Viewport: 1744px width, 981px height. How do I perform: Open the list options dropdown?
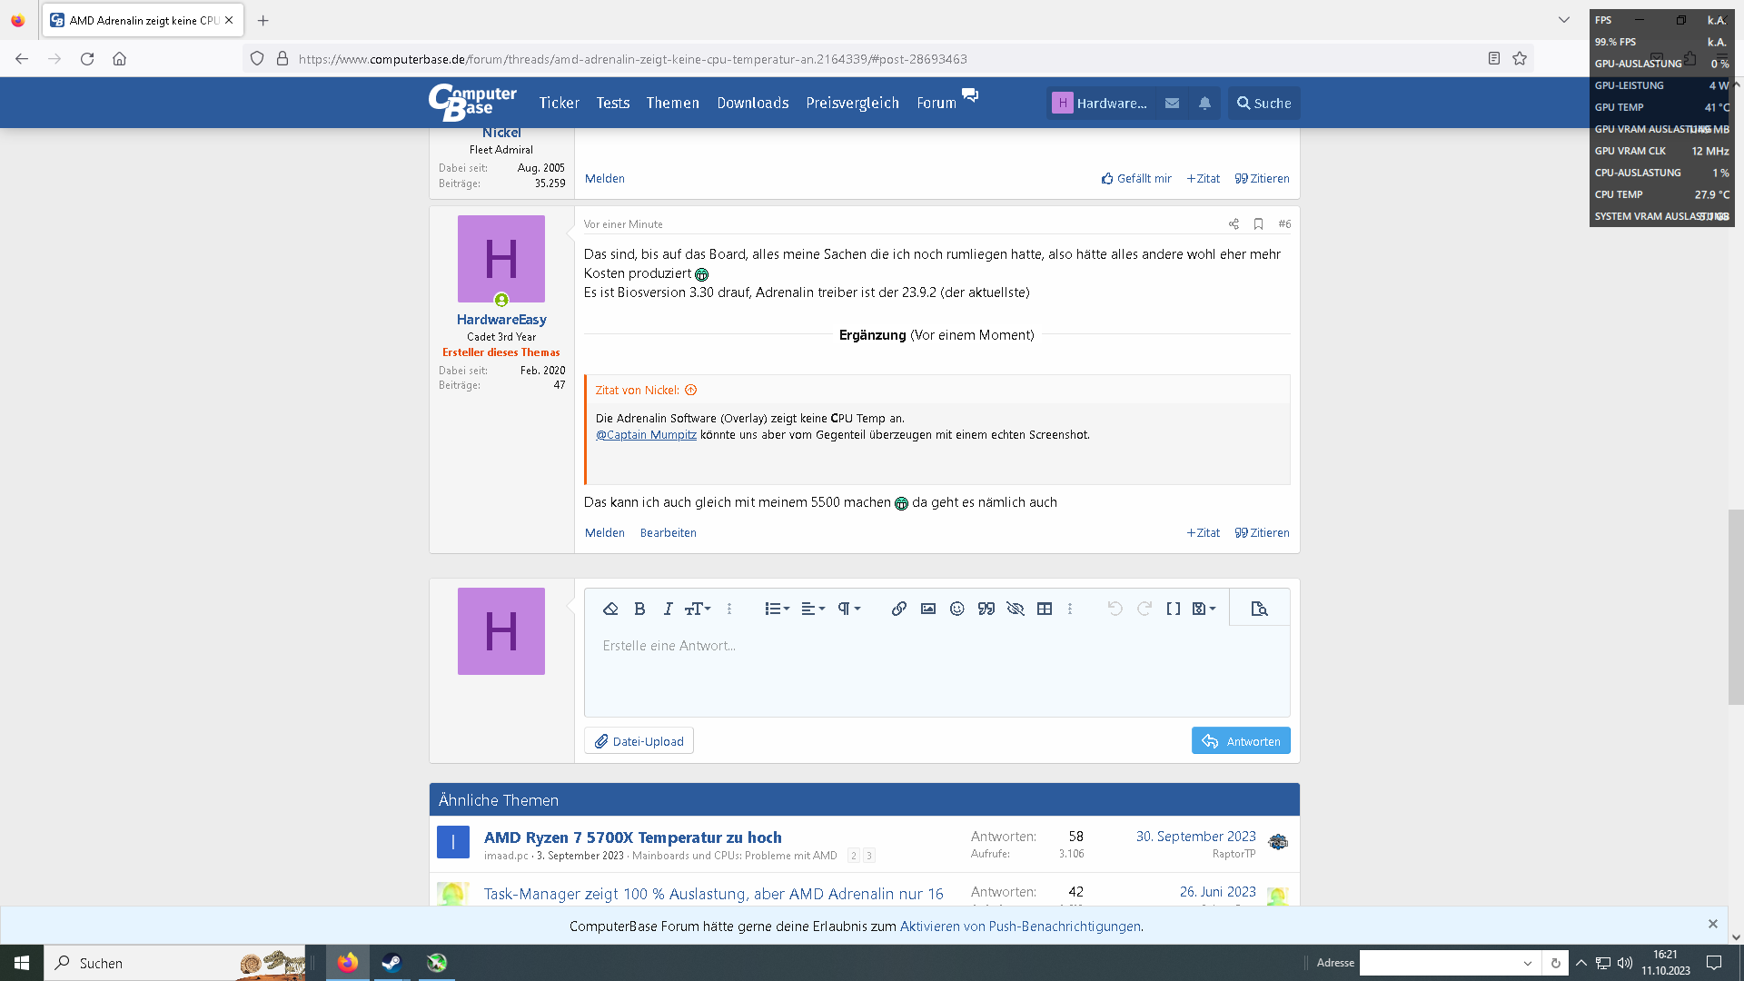[x=777, y=609]
